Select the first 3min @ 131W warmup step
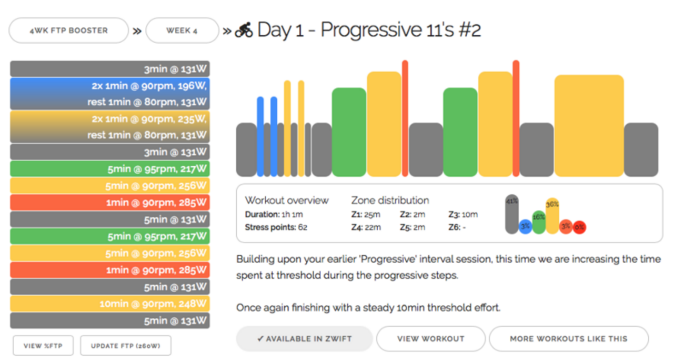The image size is (684, 361). tap(110, 69)
